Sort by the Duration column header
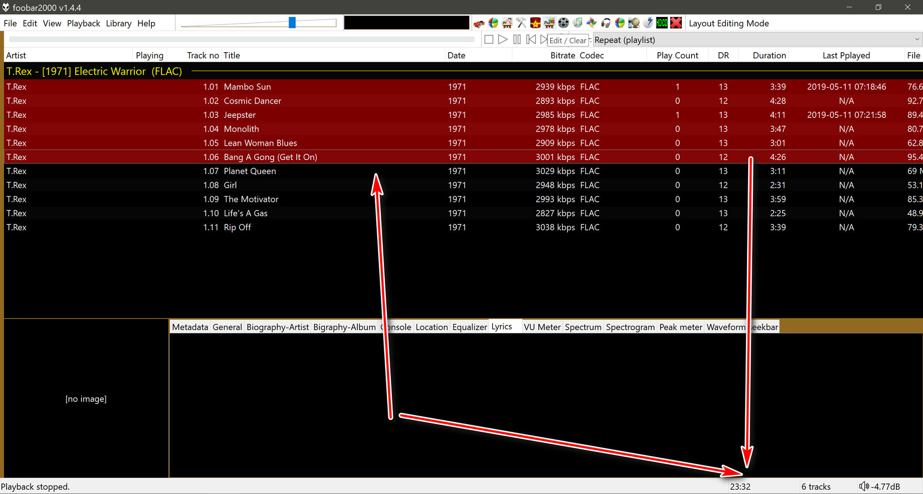Screen dimensions: 923x494 point(764,55)
